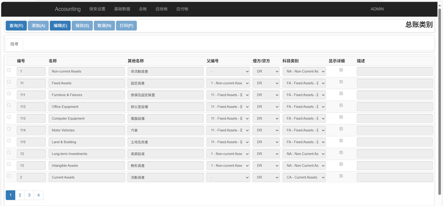The width and height of the screenshot is (443, 206).
Task: Switch to the 找寻 tab
Action: [14, 44]
